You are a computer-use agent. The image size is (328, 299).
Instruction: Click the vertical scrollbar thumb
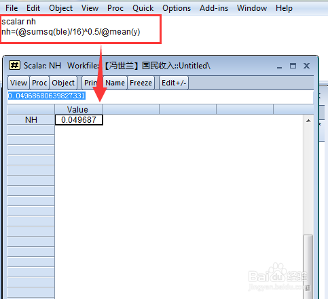pos(308,266)
